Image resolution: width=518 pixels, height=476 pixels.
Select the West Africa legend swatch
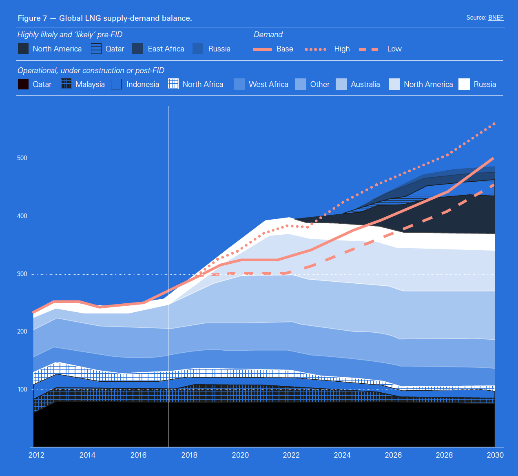(239, 85)
